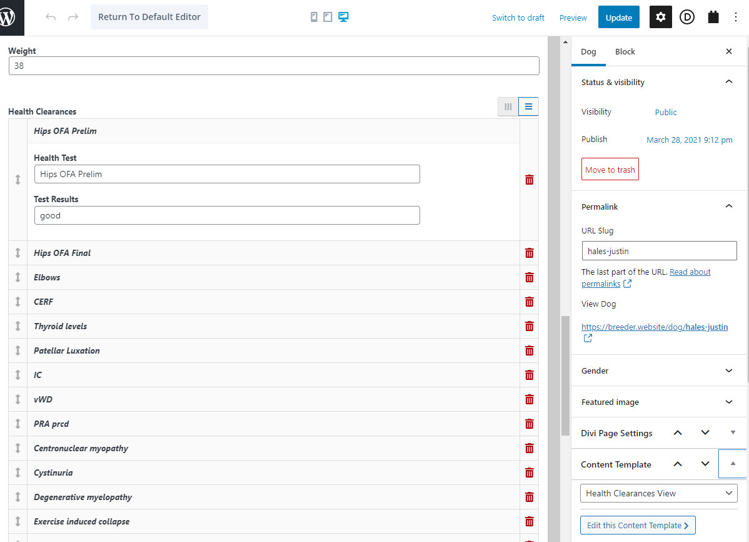Delete the Patellar Luxation row
Screen dimensions: 749x542
[x=530, y=350]
